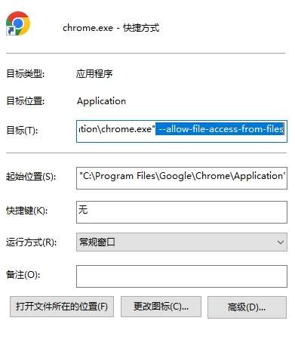This screenshot has width=295, height=364.
Task: Click the Application target location value
Action: [x=101, y=101]
